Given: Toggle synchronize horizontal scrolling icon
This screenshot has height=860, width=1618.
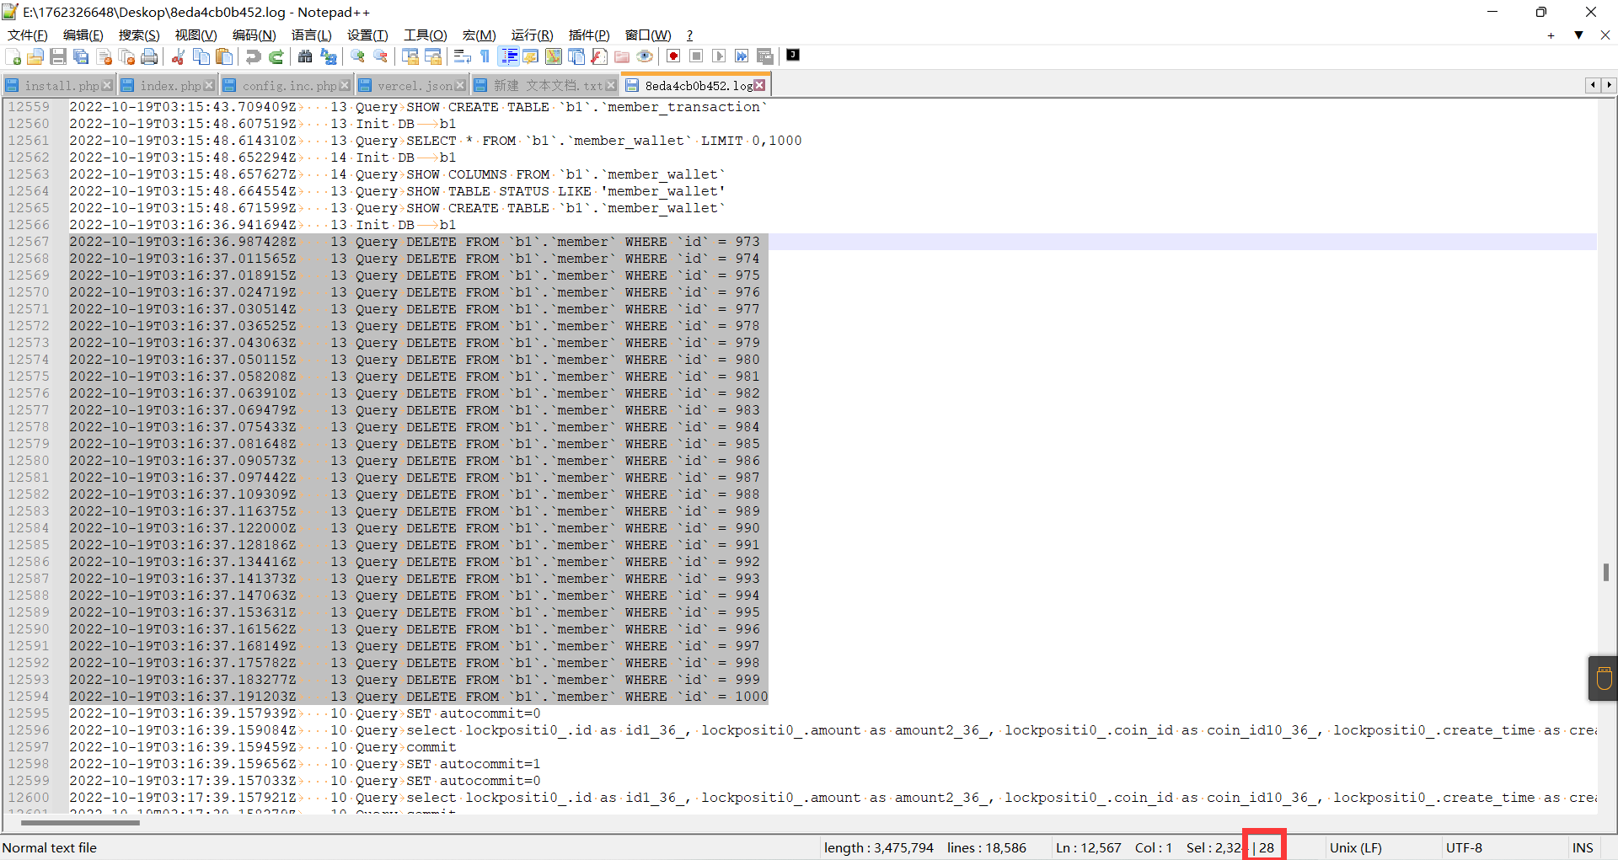Looking at the screenshot, I should click(x=433, y=56).
